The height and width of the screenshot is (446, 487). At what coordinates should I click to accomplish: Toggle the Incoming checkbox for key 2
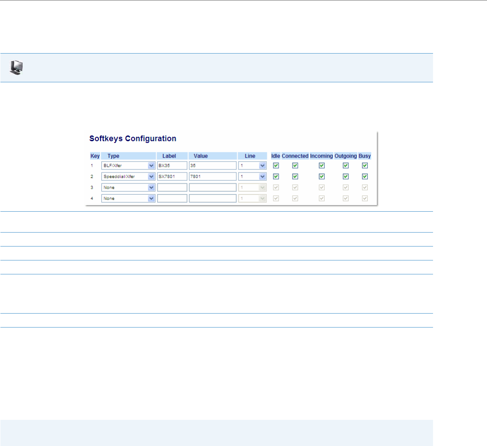point(322,176)
